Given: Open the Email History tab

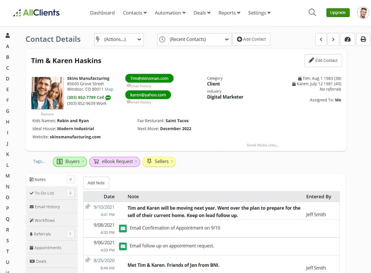Looking at the screenshot, I should pos(47,207).
